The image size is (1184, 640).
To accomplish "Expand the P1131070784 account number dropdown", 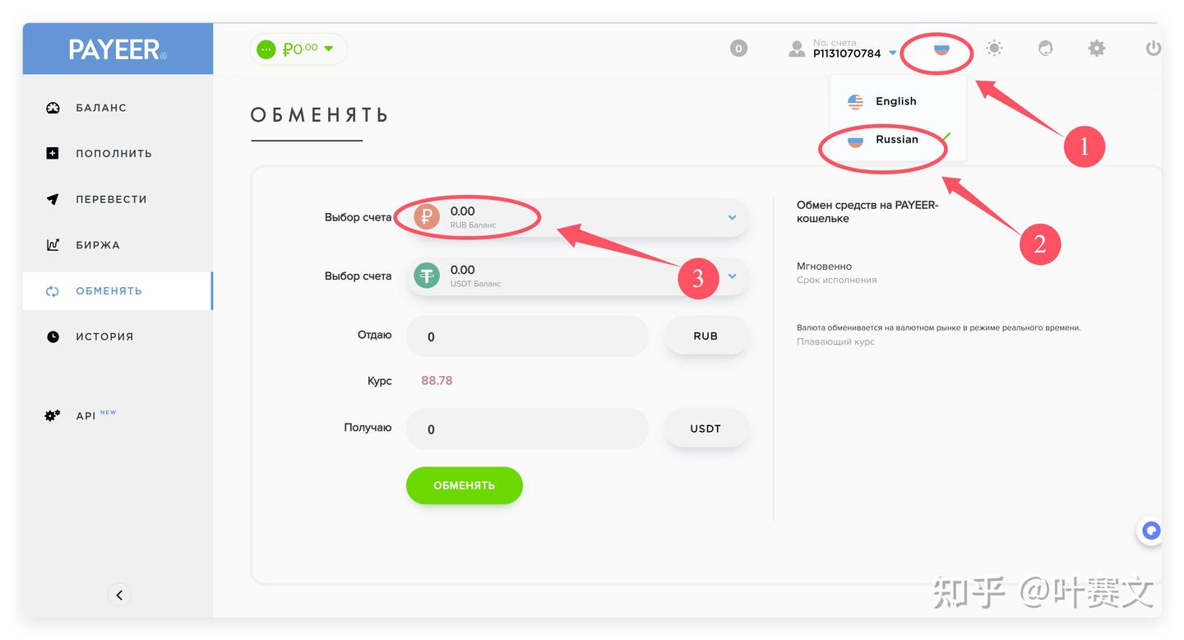I will point(892,53).
